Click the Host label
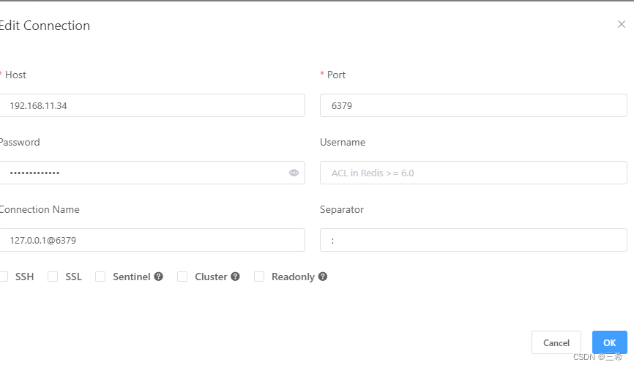Image resolution: width=634 pixels, height=368 pixels. (x=15, y=75)
